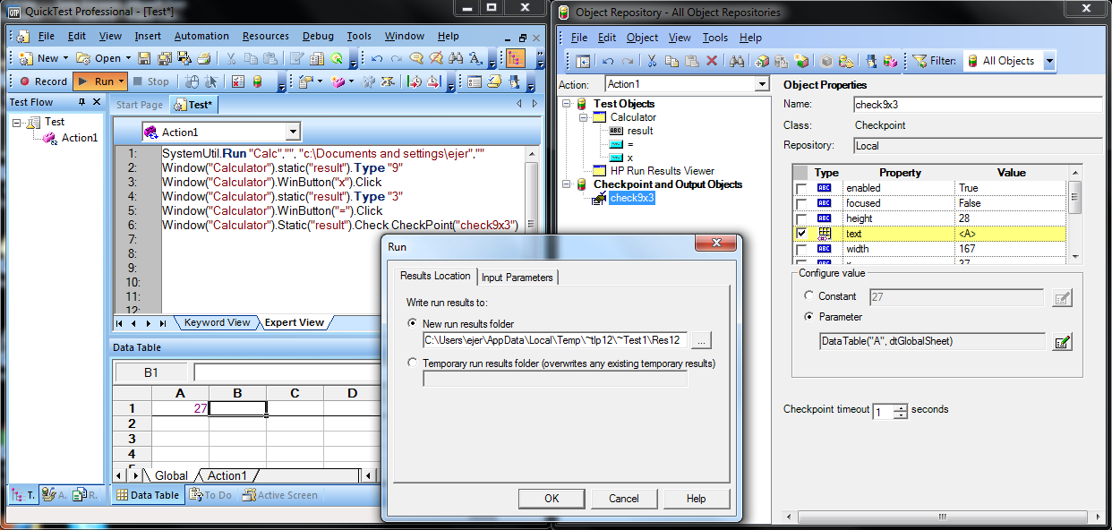Image resolution: width=1112 pixels, height=530 pixels.
Task: Select HP Run Results Viewer in tree
Action: point(662,171)
